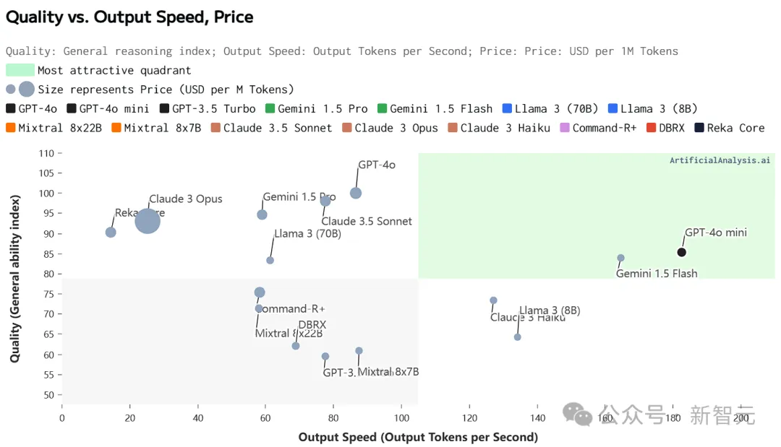Click the Gemini 1.5 Flash legend label
Viewport: 781px width, 447px height.
(441, 108)
